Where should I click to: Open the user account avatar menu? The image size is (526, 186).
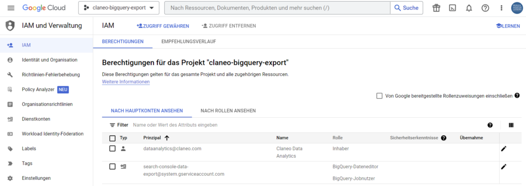(x=517, y=8)
